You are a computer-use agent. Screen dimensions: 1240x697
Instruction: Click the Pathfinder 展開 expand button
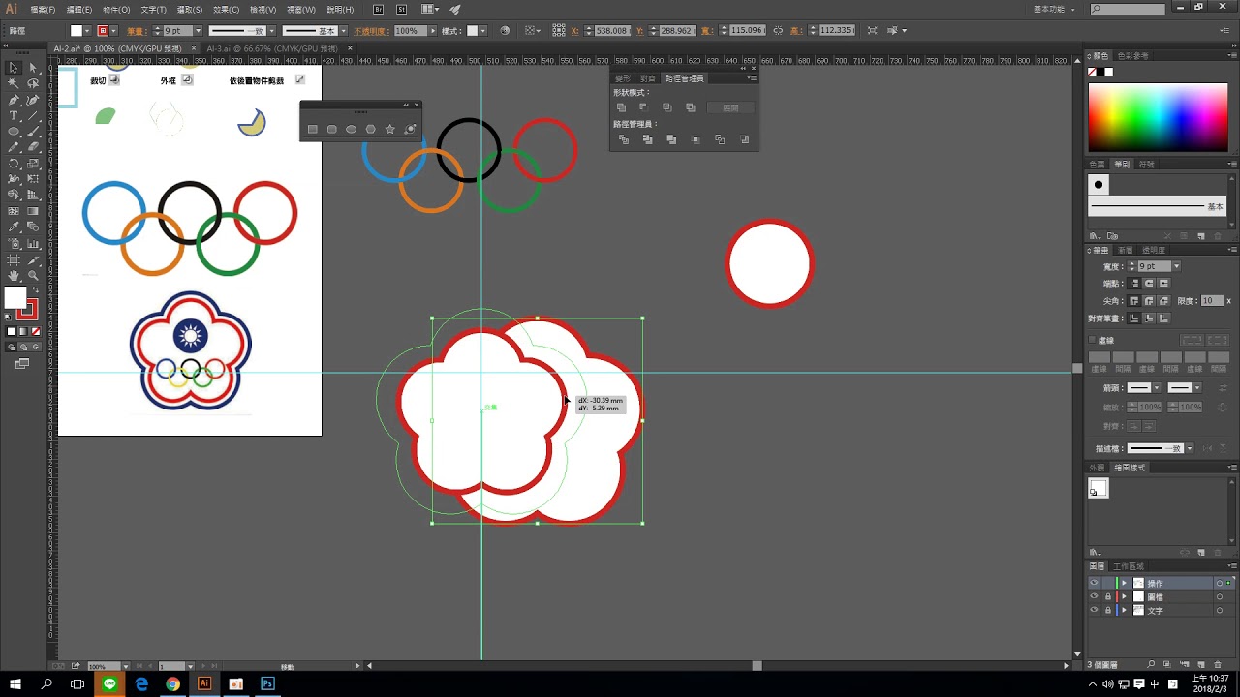tap(730, 107)
